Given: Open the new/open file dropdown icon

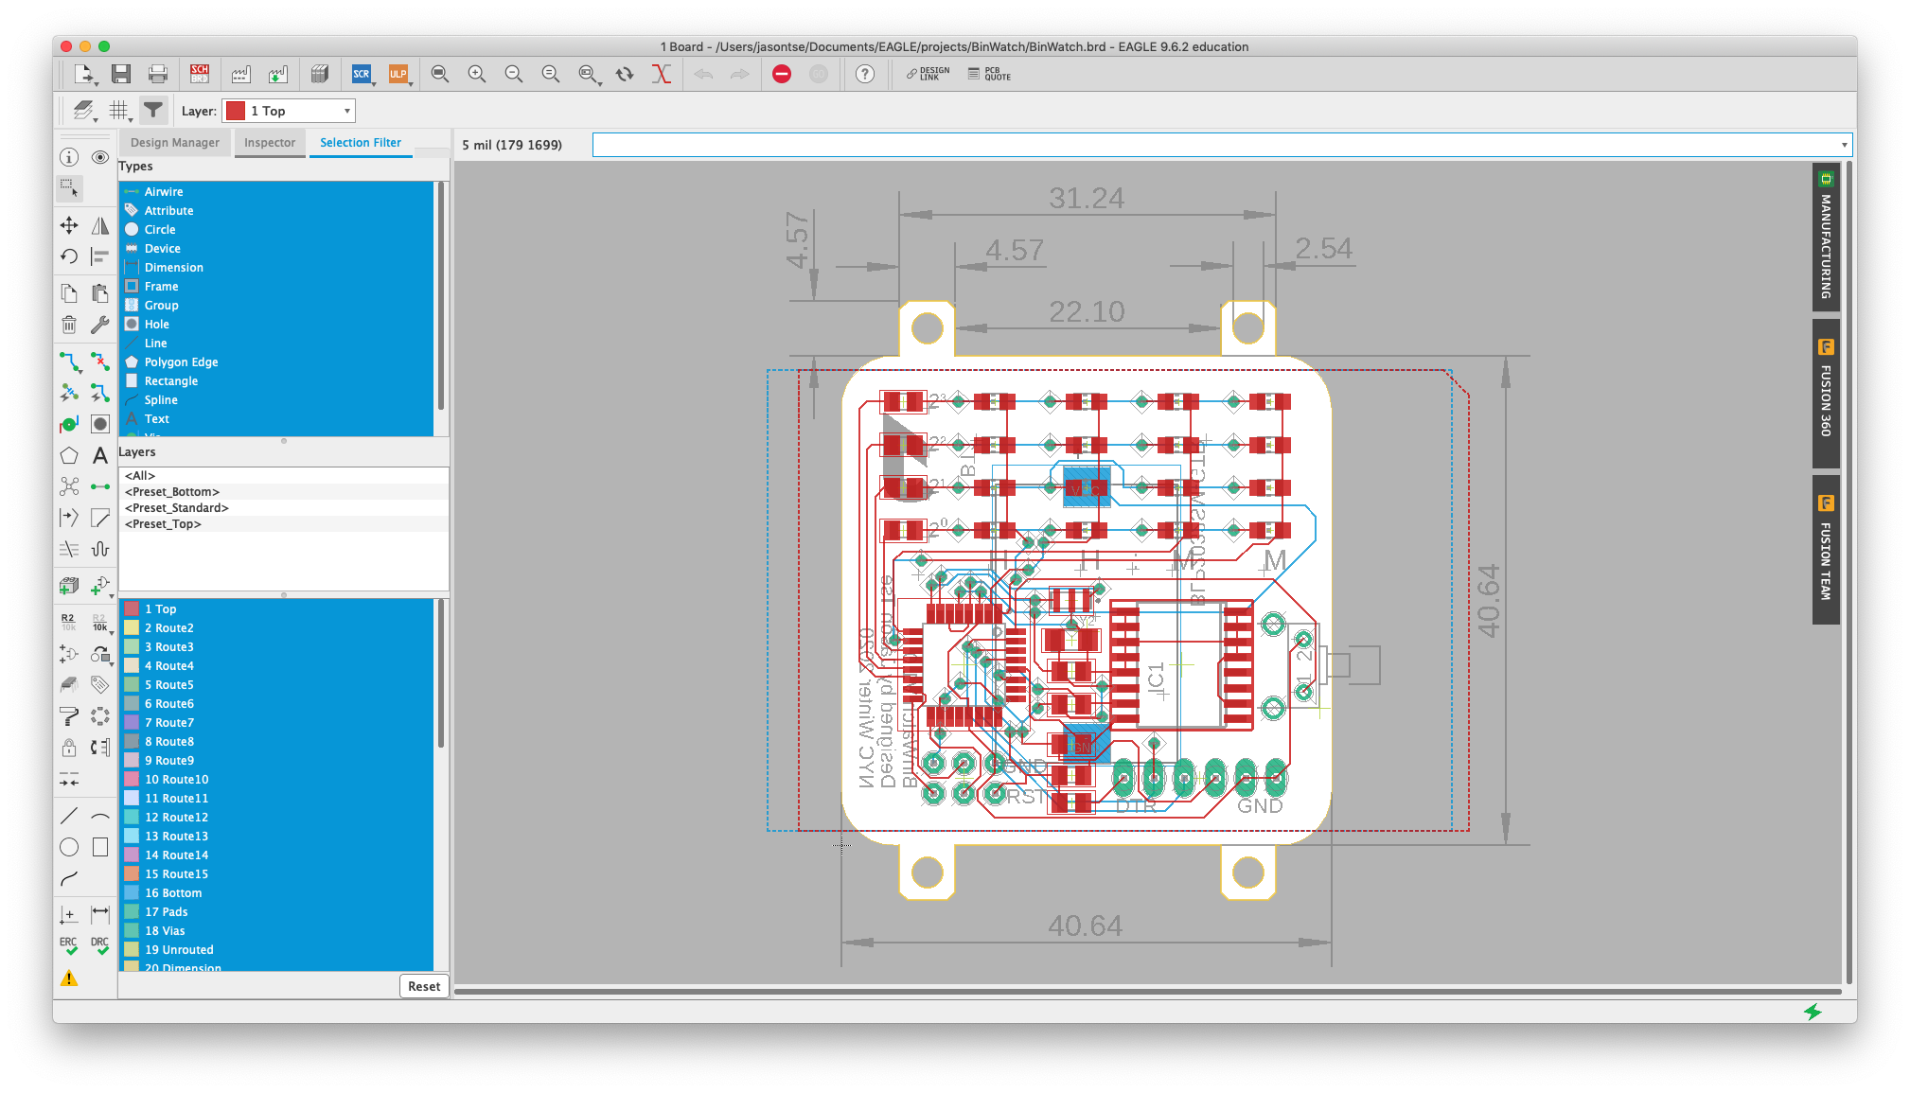Looking at the screenshot, I should coord(83,74).
